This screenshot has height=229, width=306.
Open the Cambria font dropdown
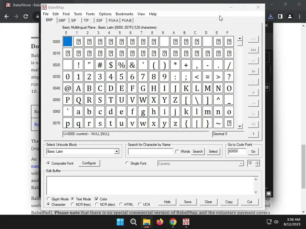[x=241, y=164]
